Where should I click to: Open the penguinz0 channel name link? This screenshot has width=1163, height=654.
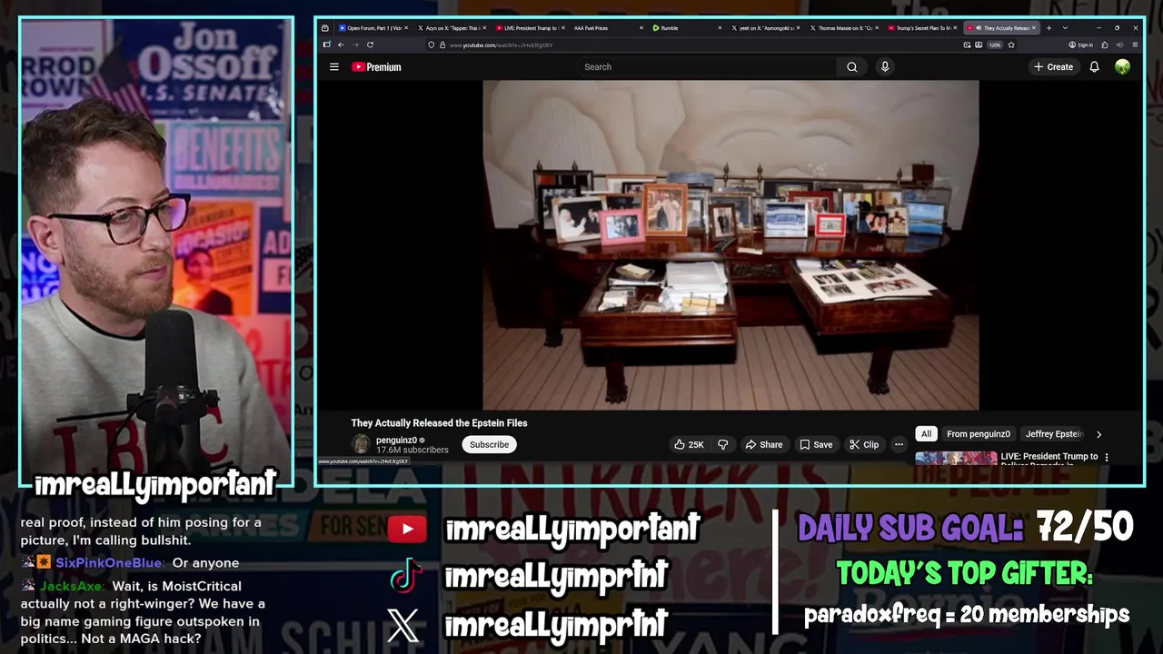(x=396, y=440)
